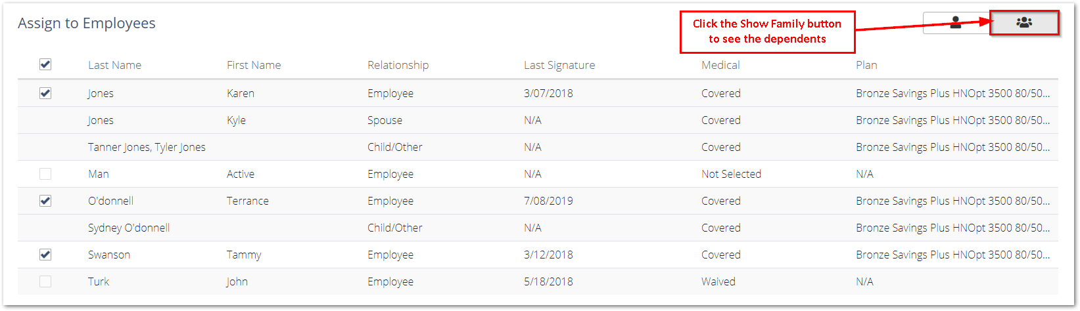Click Tanner Jones, Tyler Jones dependents row

coord(538,147)
